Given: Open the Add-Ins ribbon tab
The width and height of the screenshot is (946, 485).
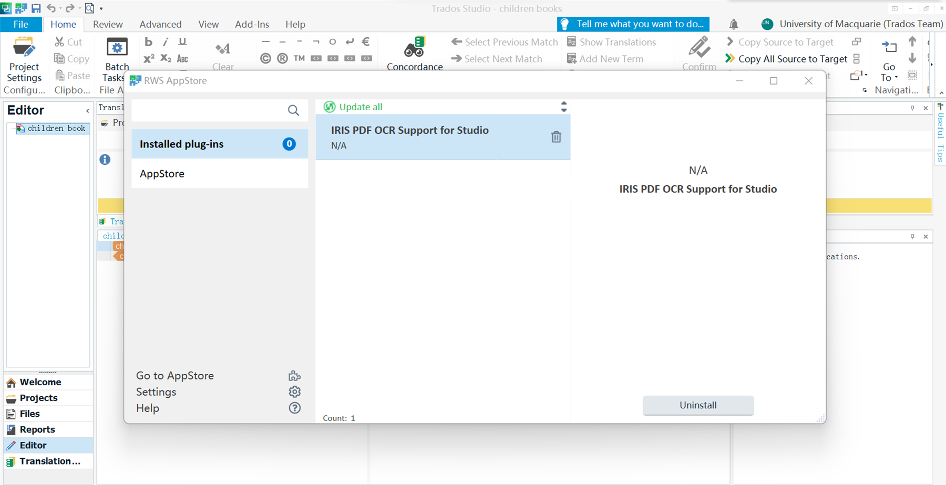Looking at the screenshot, I should click(252, 24).
